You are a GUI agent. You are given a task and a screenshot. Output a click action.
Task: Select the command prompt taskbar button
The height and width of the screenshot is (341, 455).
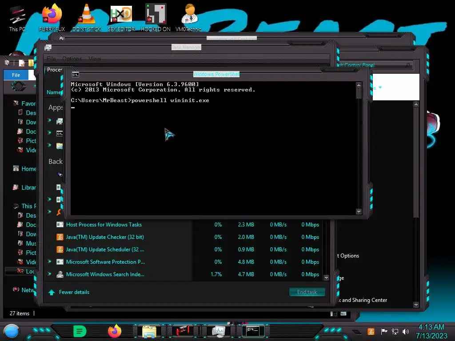(x=253, y=331)
